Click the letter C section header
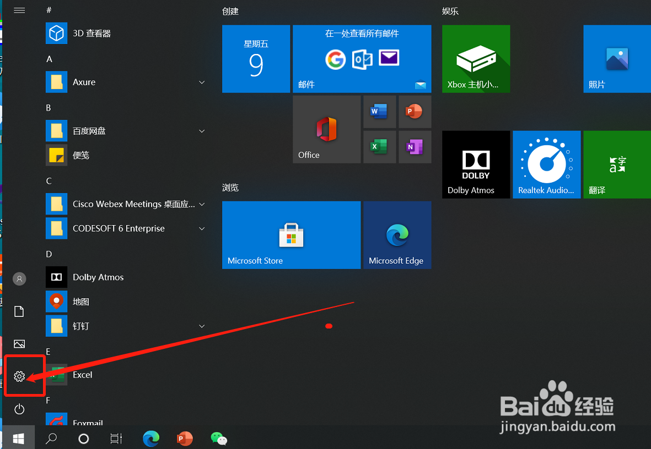This screenshot has width=651, height=449. tap(49, 181)
